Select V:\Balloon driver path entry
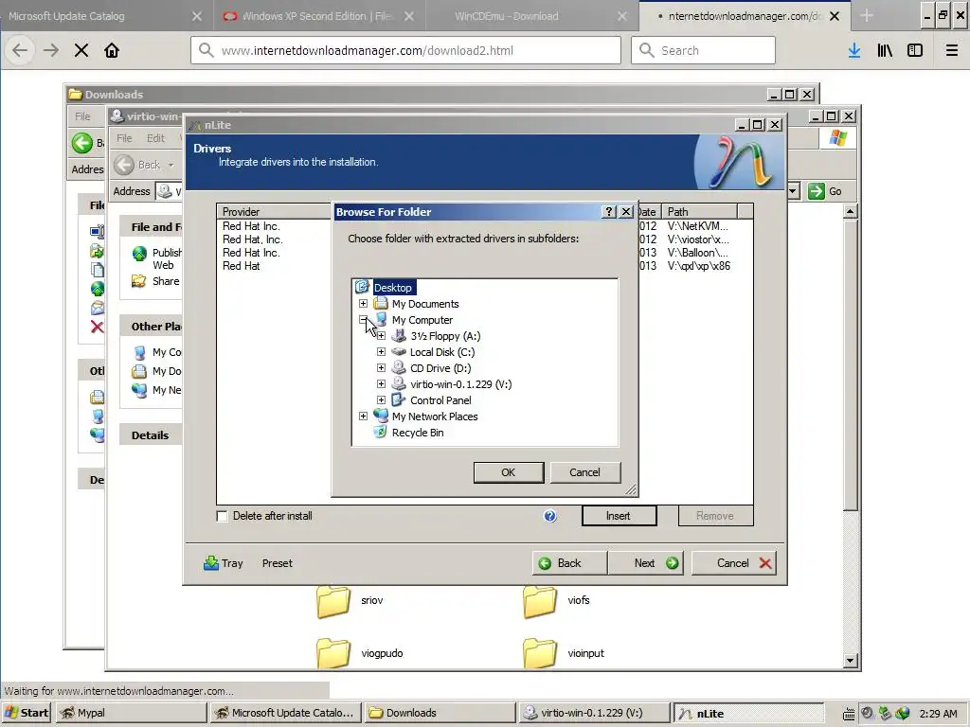The image size is (970, 727). pyautogui.click(x=698, y=252)
